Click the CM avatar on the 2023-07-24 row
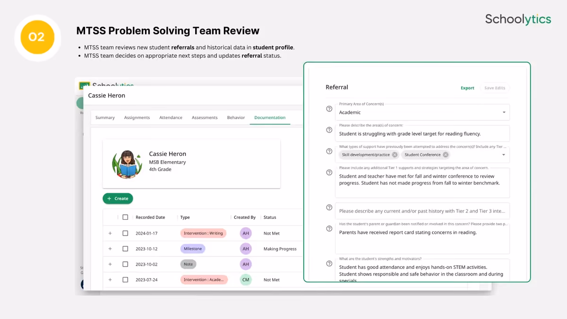The image size is (567, 319). (x=246, y=280)
